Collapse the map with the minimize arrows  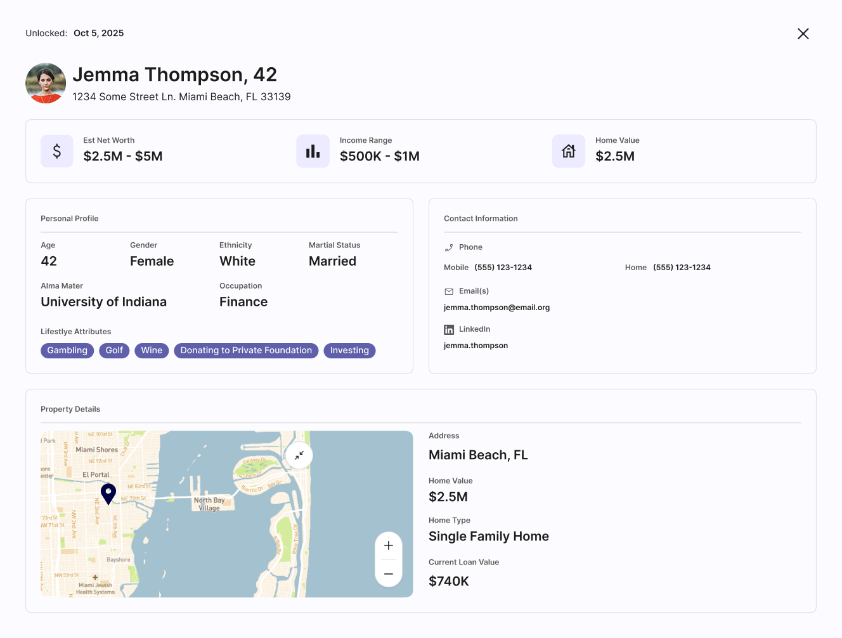point(299,455)
